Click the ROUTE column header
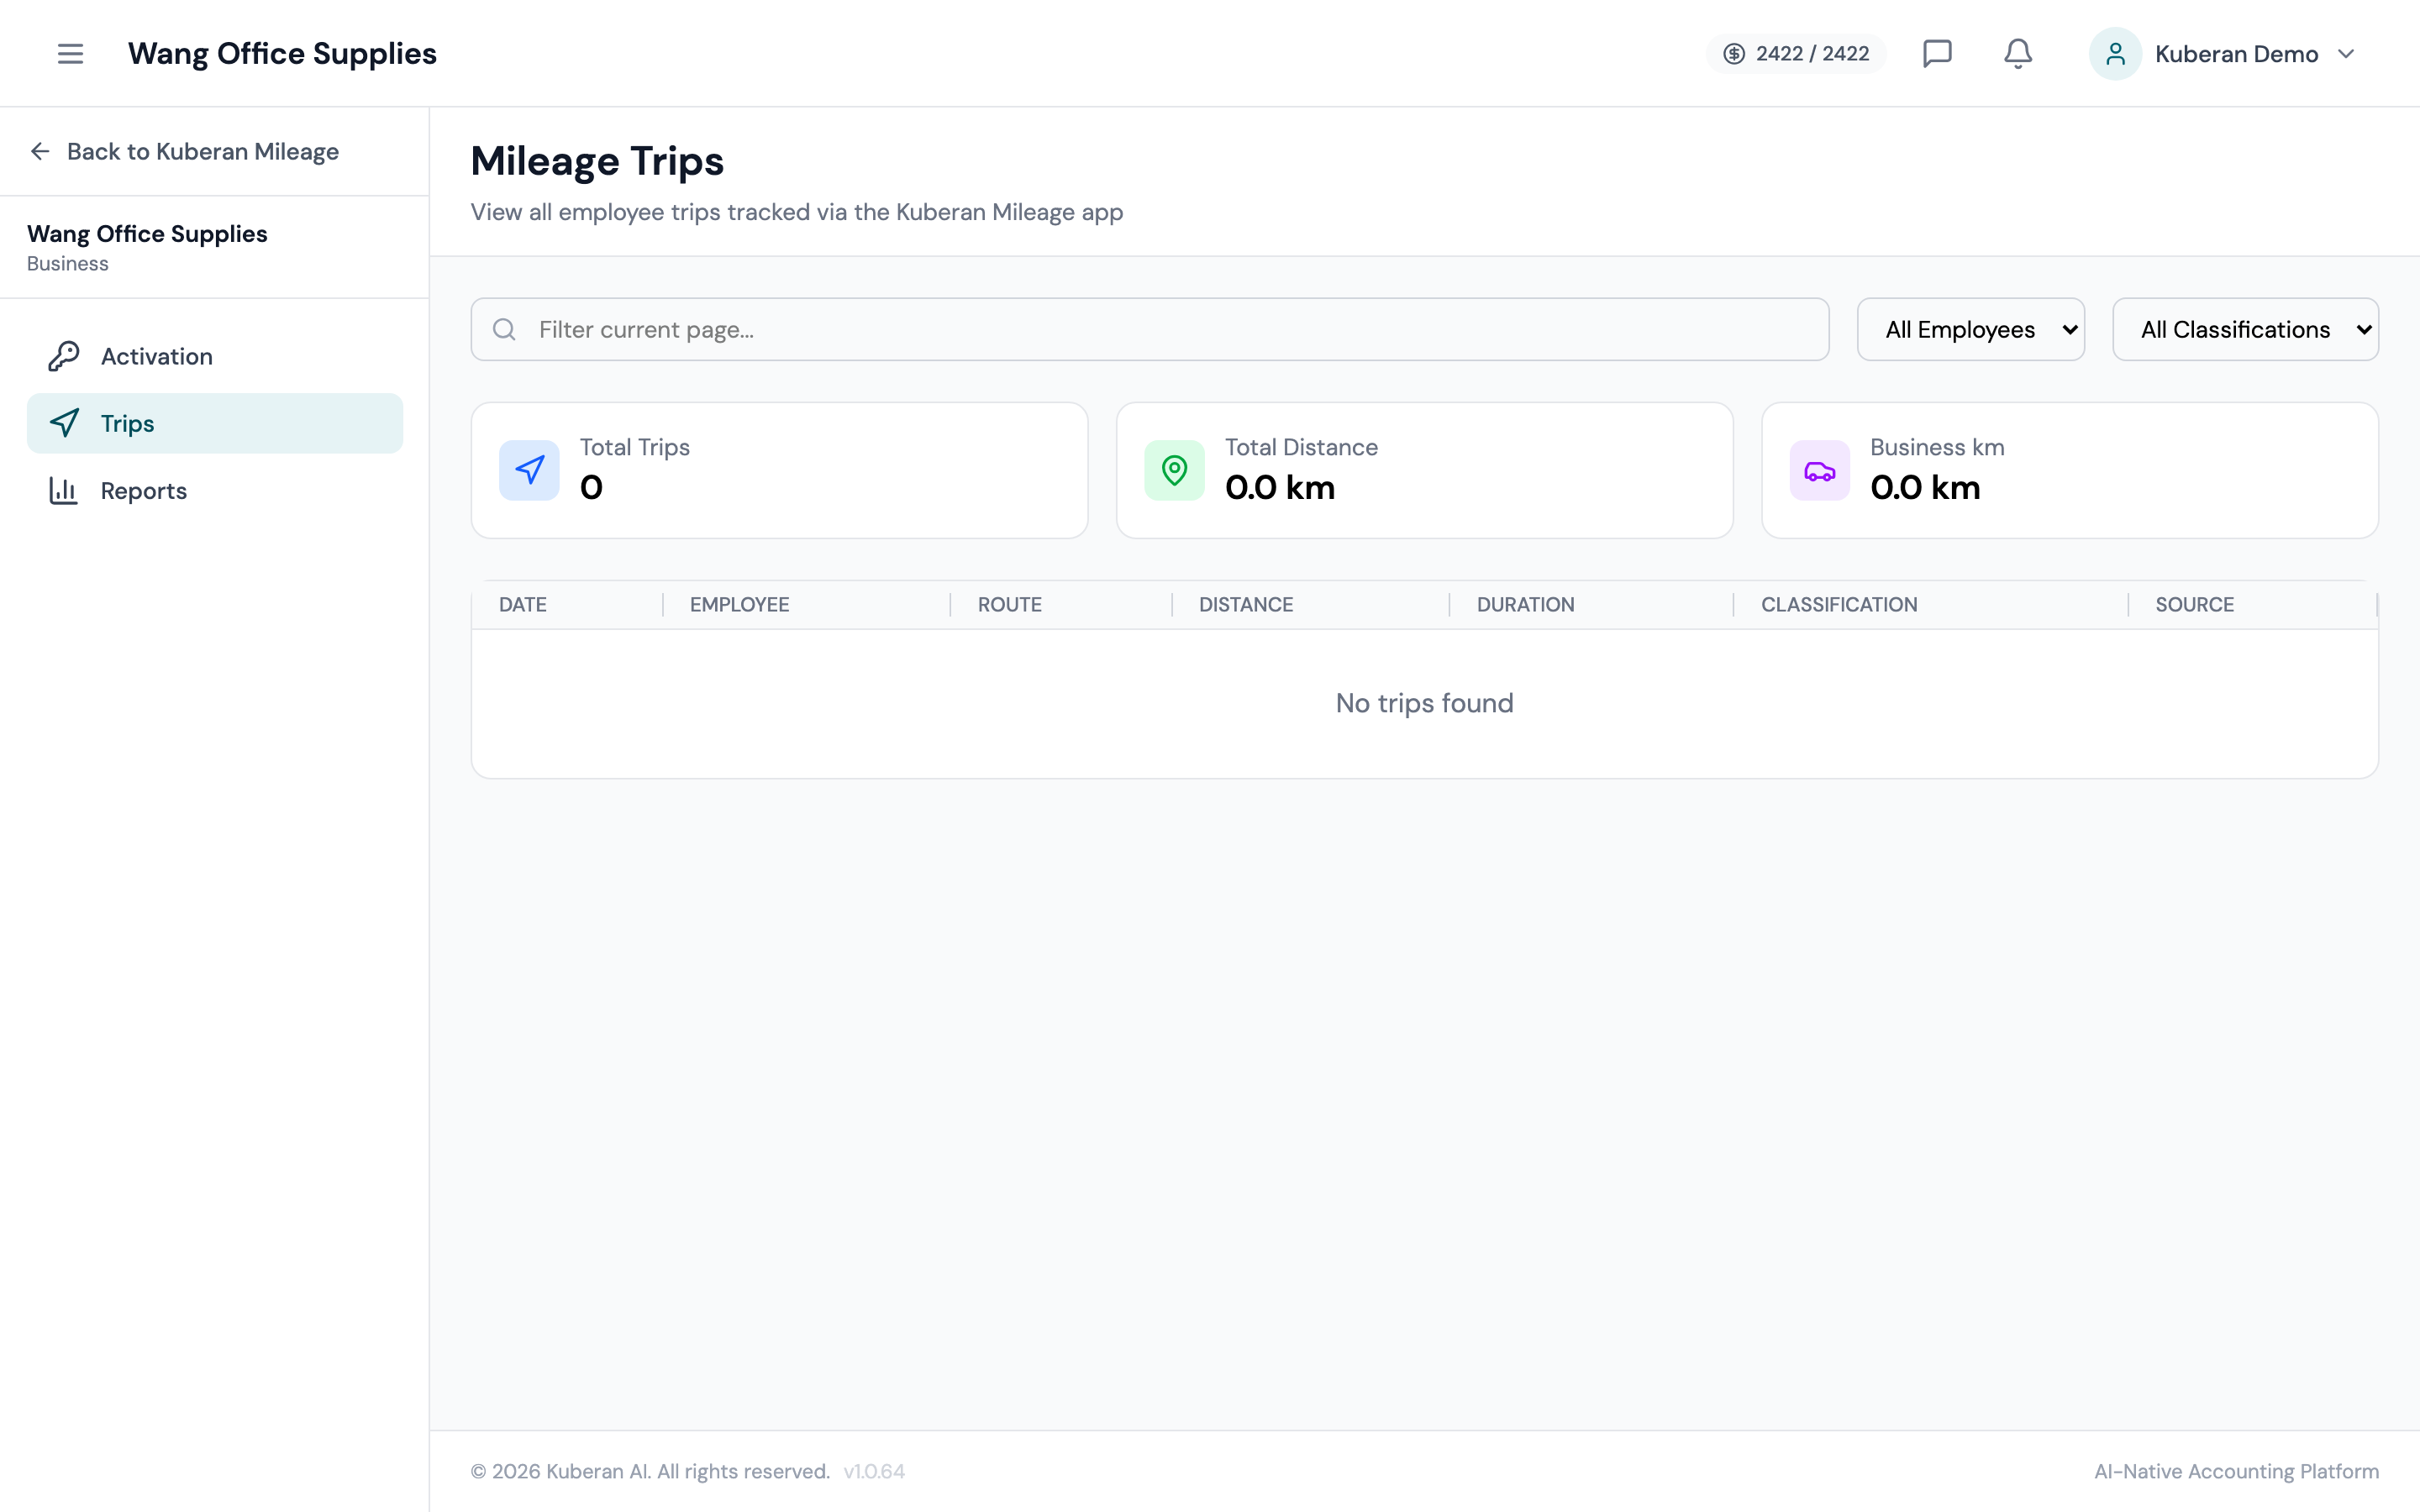2420x1512 pixels. tap(1009, 604)
